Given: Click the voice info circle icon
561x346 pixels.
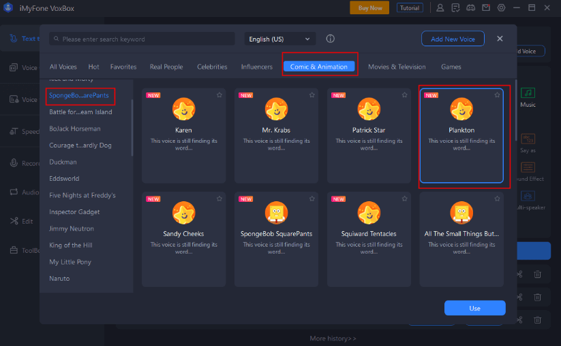Looking at the screenshot, I should pos(330,39).
